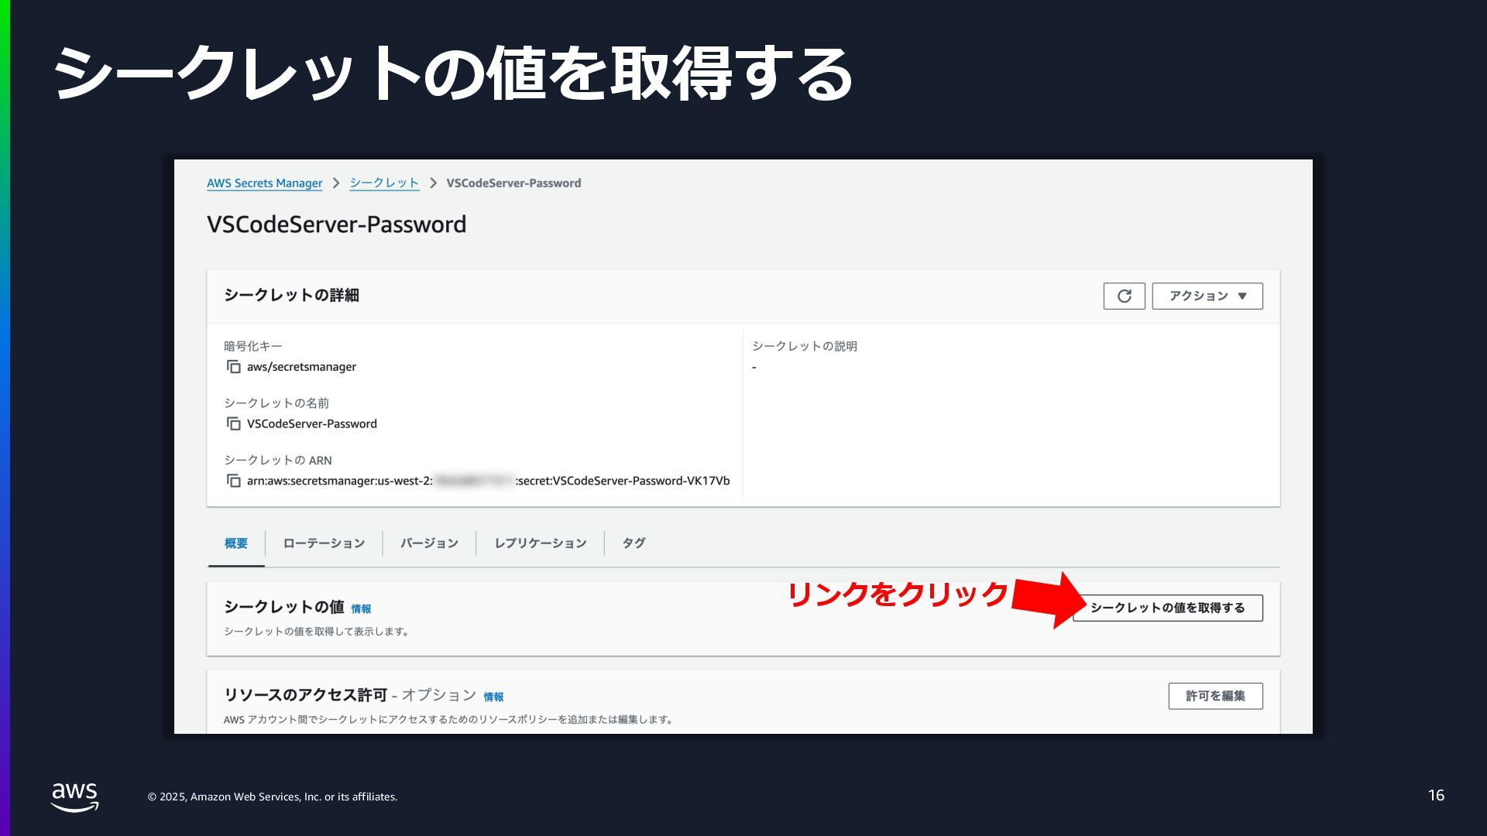Click the breadcrumb chevron after シークレット

click(433, 183)
